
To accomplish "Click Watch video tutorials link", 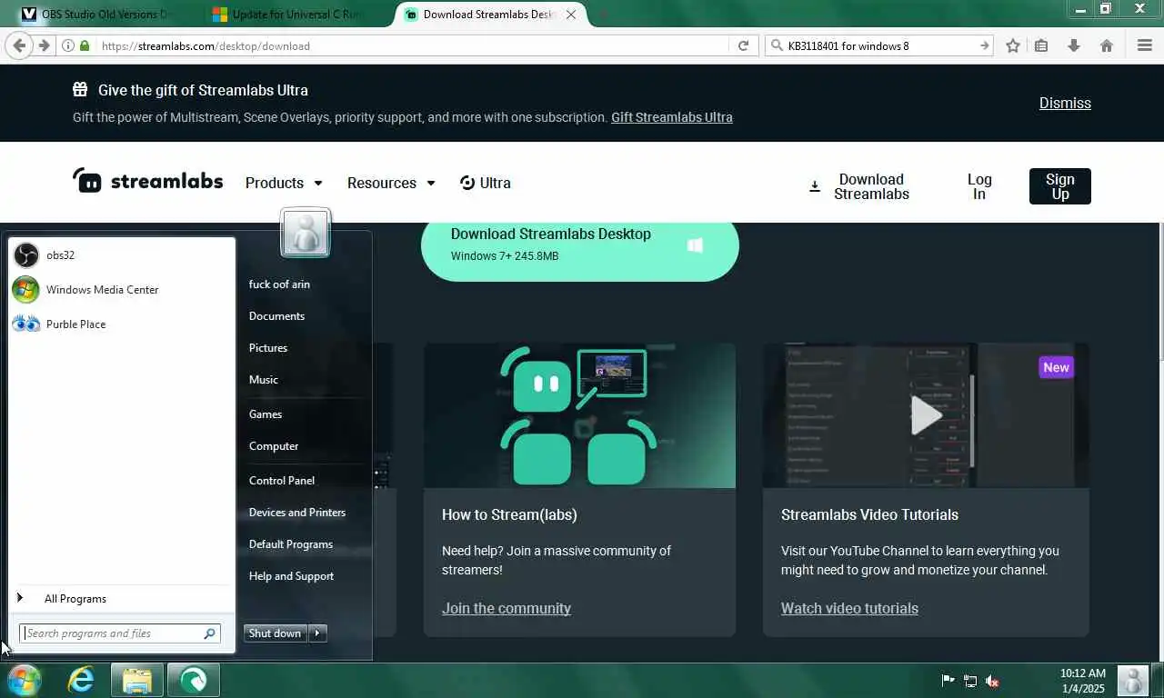I will [849, 608].
